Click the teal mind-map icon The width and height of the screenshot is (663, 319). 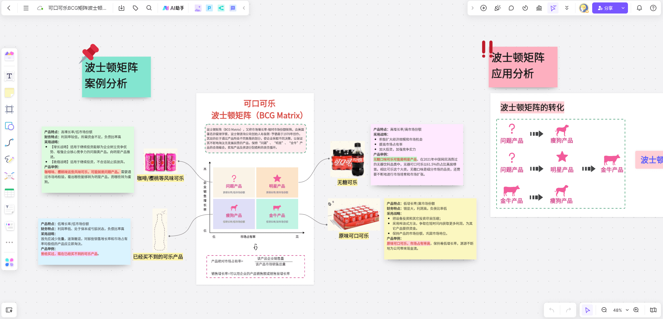[221, 8]
